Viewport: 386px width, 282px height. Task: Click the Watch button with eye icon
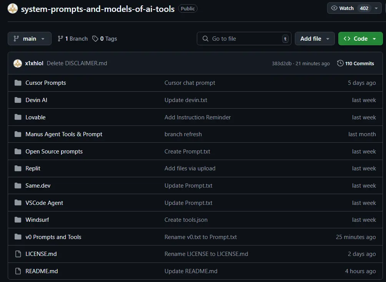(343, 8)
